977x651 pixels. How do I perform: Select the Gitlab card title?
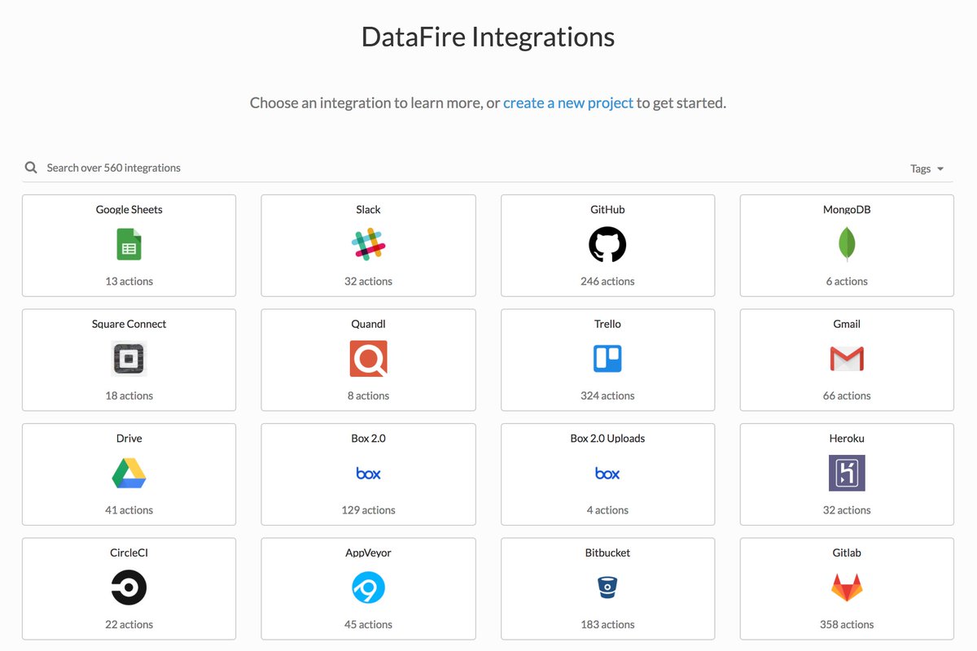tap(847, 553)
